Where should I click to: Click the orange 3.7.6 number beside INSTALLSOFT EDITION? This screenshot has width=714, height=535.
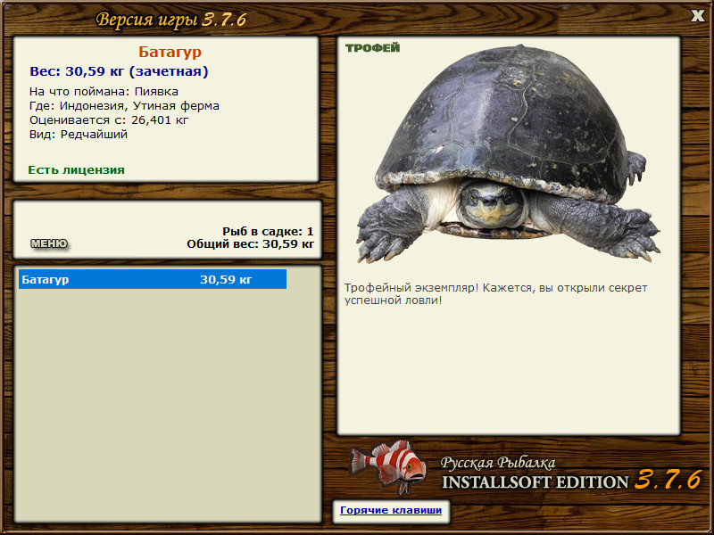[668, 480]
